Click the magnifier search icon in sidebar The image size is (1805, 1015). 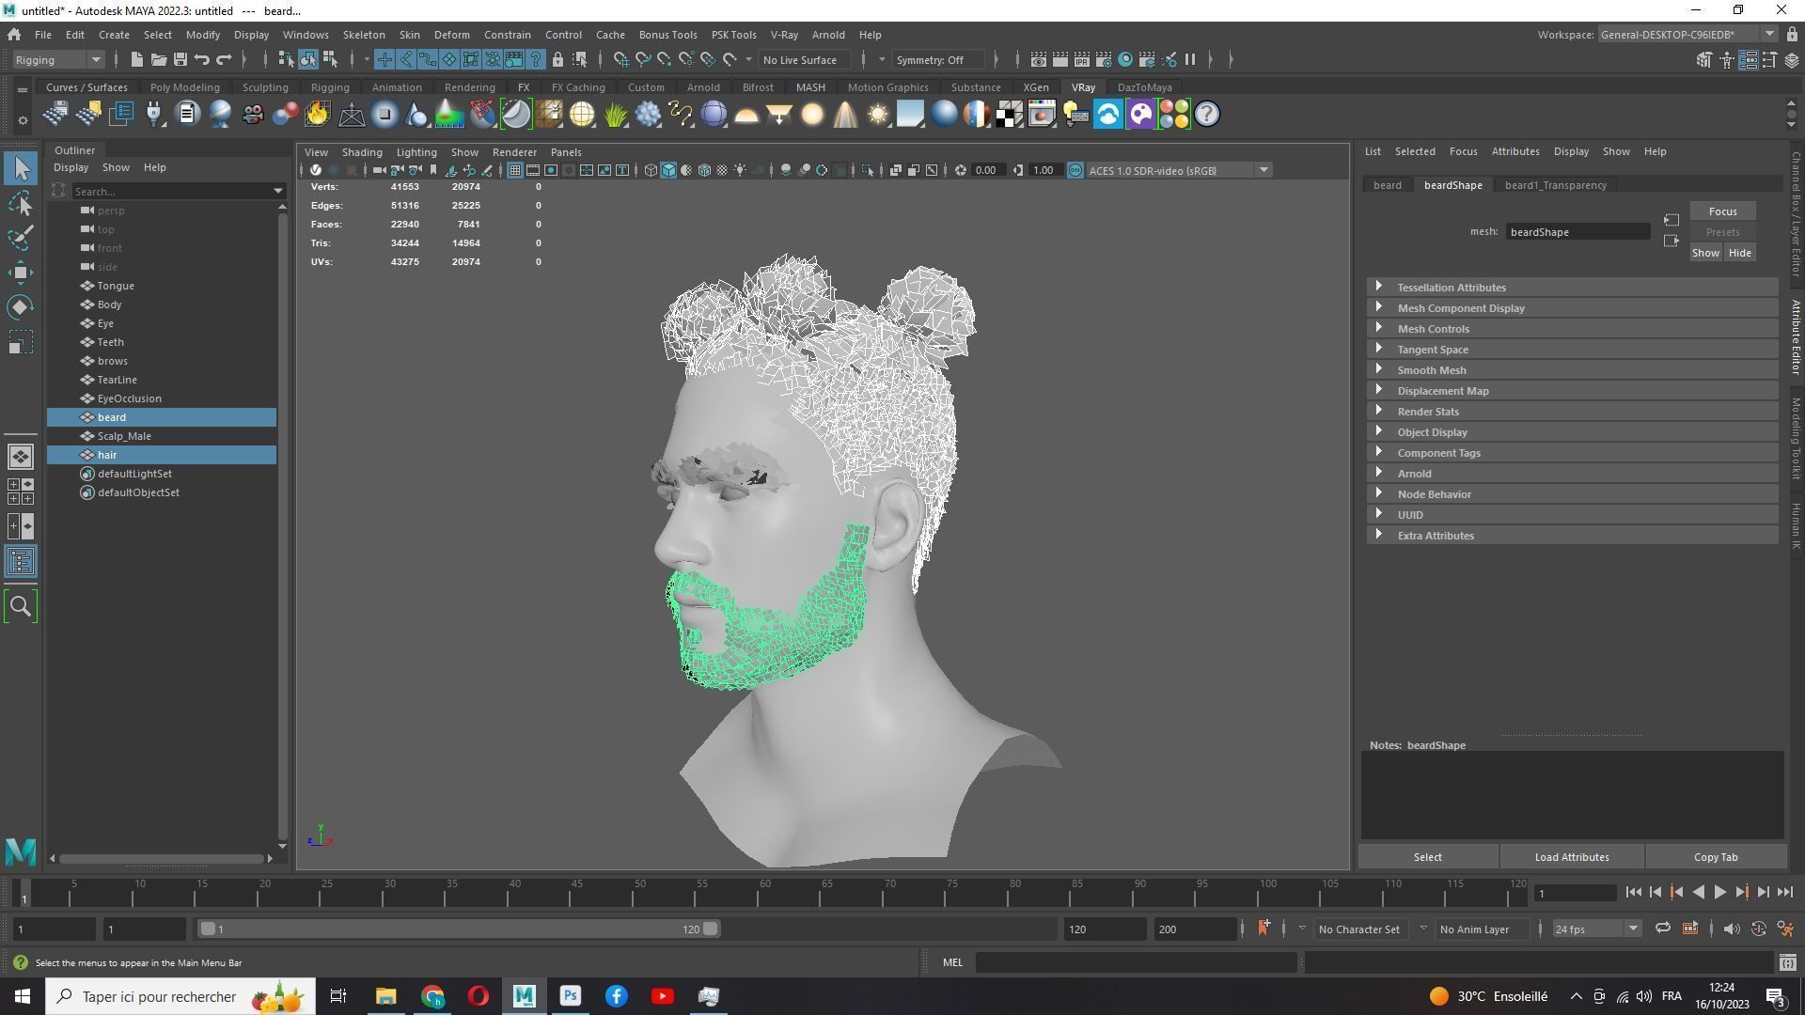point(21,606)
